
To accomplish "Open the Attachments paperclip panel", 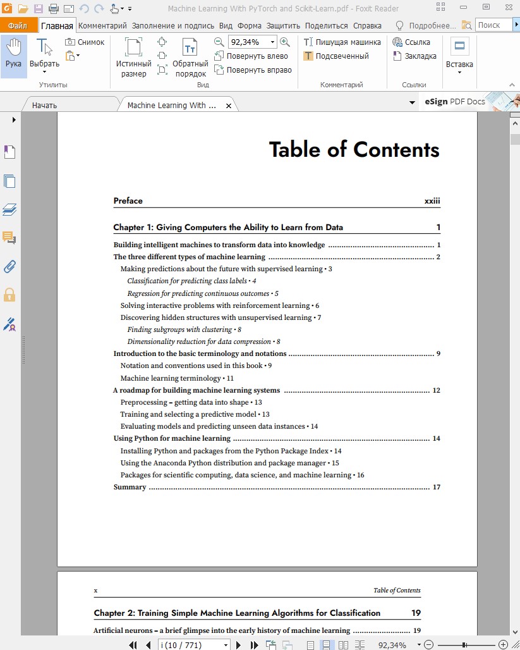I will (x=9, y=266).
